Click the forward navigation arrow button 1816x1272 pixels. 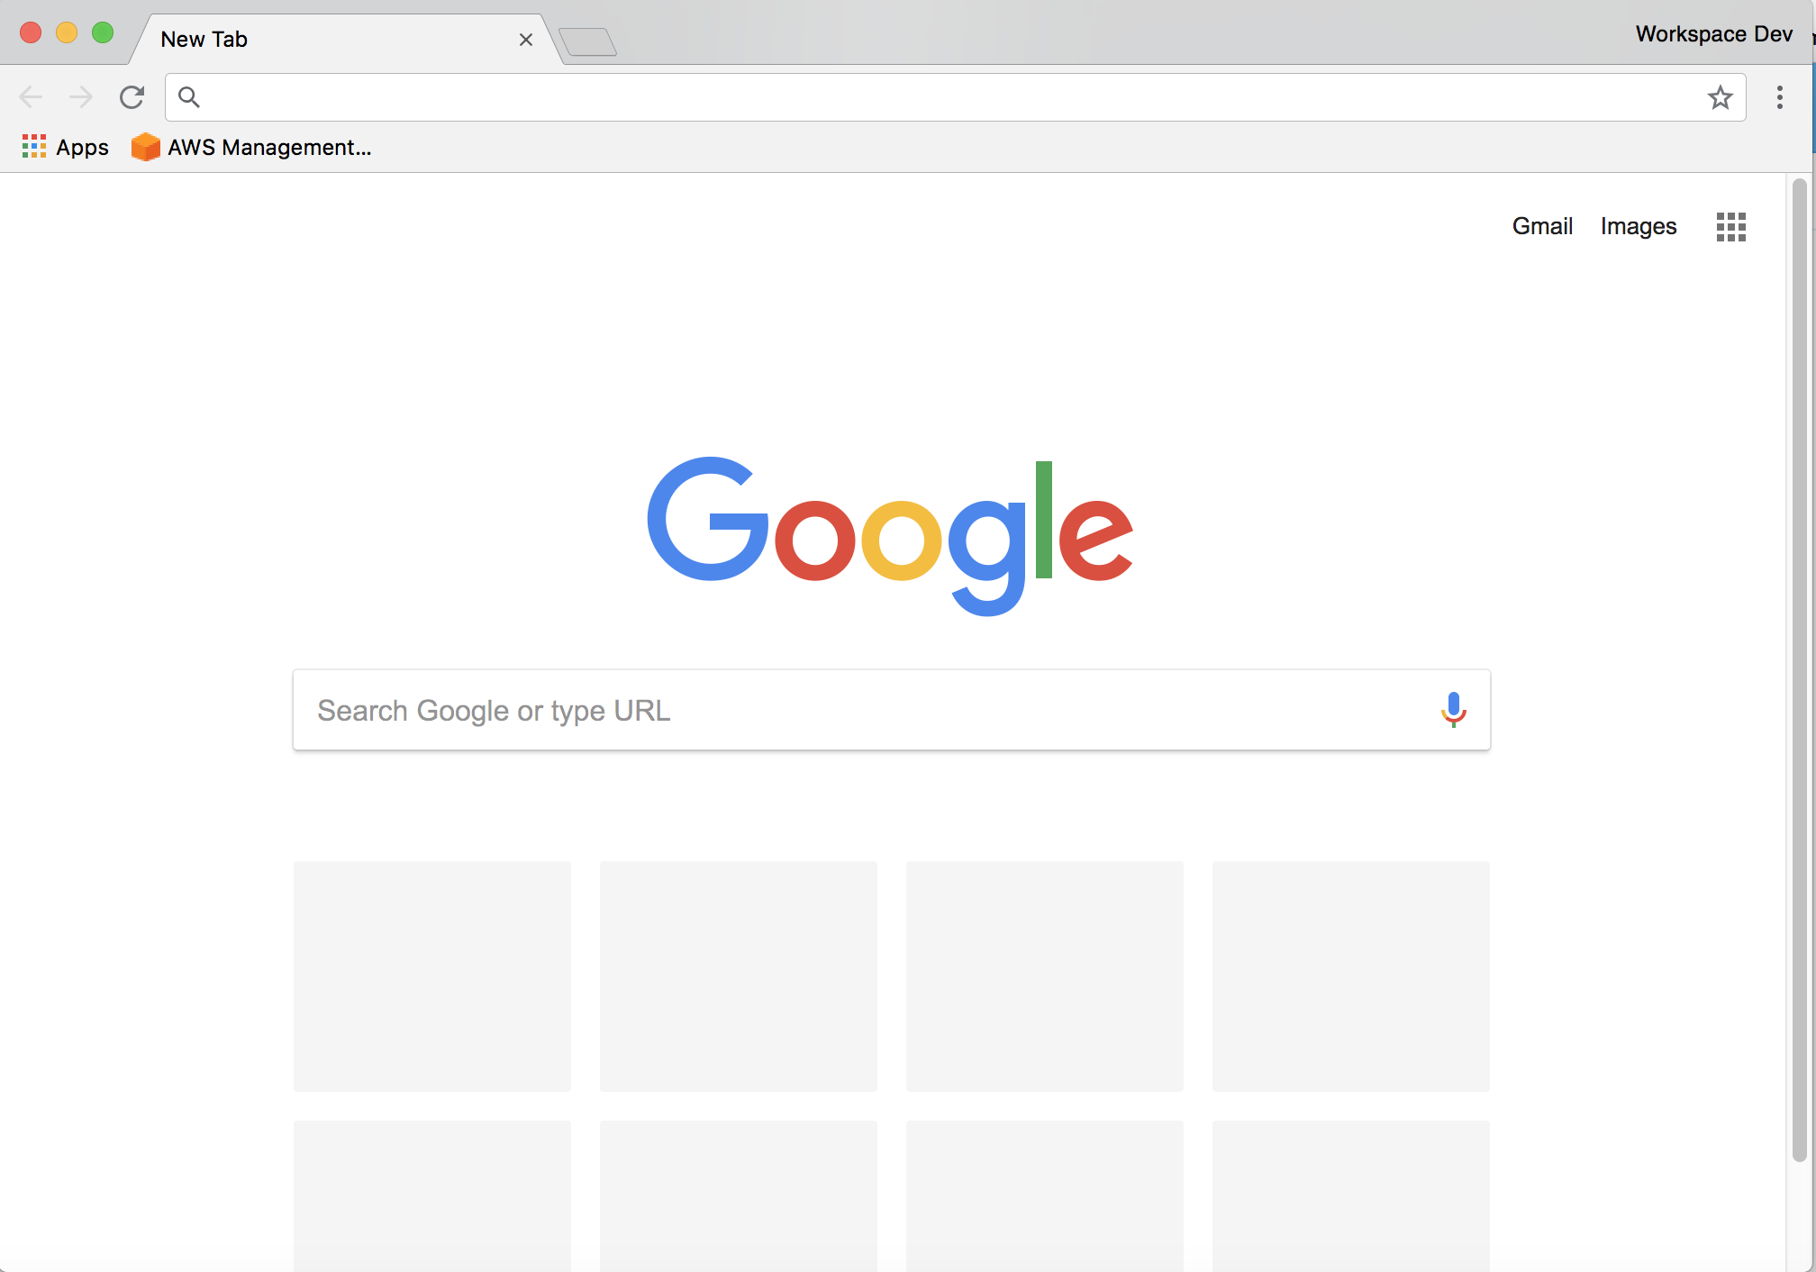point(80,95)
